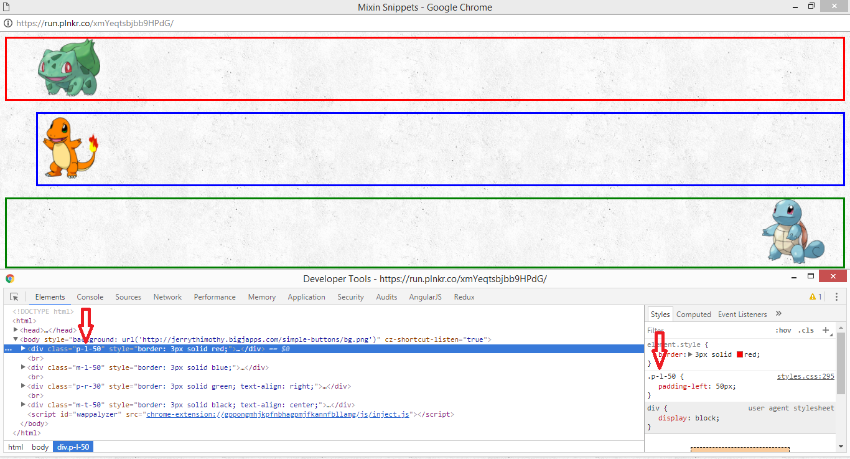
Task: Switch to Elements tab
Action: click(x=50, y=297)
